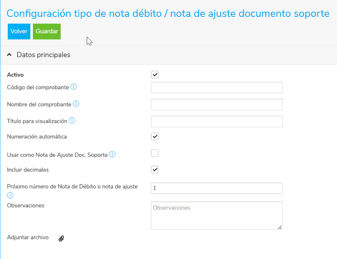Screen dimensions: 337x259
Task: Click info icon beside Código del comprobante
Action: pos(74,87)
